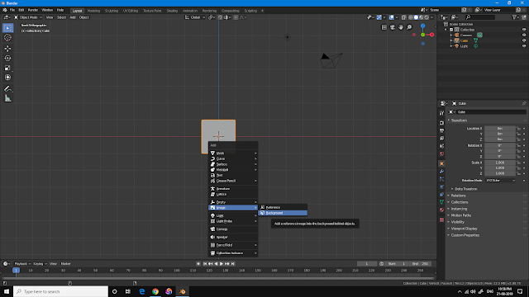Toggle camera view icon in viewport
The width and height of the screenshot is (529, 297).
393,27
